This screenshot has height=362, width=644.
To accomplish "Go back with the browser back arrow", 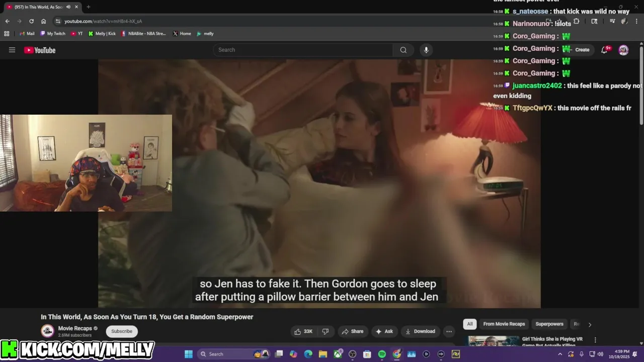I will point(7,21).
